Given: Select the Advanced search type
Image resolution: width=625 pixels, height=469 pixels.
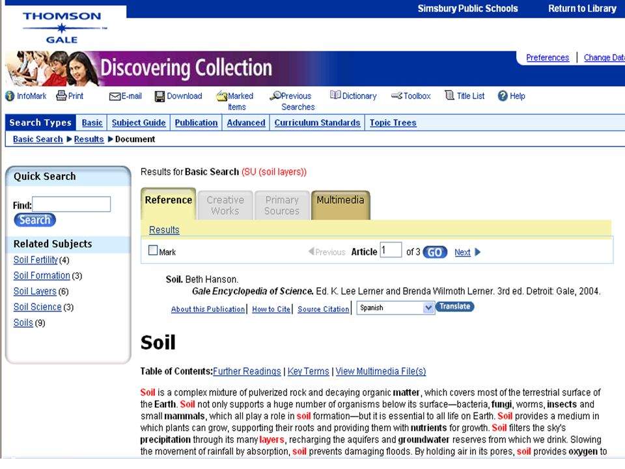Looking at the screenshot, I should pyautogui.click(x=246, y=123).
